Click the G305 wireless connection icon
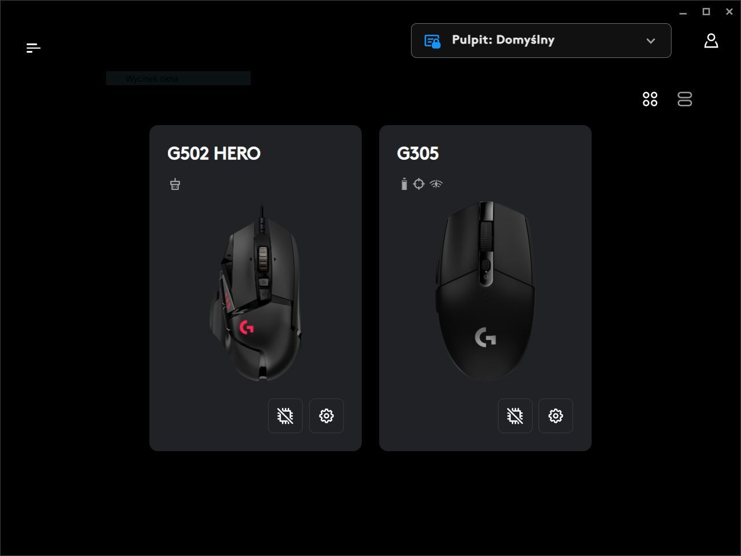The image size is (741, 556). tap(436, 184)
